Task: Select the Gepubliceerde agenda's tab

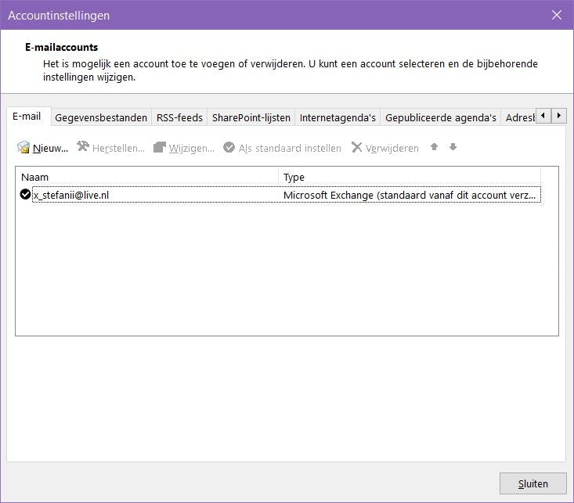Action: pos(440,118)
